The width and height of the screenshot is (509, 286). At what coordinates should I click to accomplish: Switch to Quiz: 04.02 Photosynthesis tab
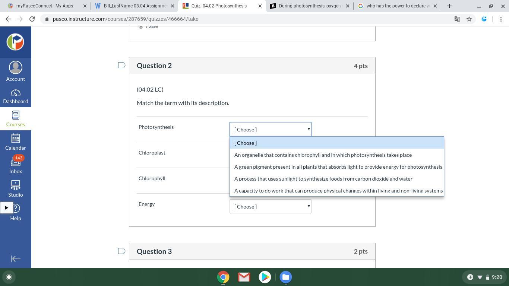click(221, 6)
